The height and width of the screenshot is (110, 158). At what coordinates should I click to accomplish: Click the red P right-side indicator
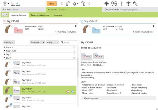4,21
